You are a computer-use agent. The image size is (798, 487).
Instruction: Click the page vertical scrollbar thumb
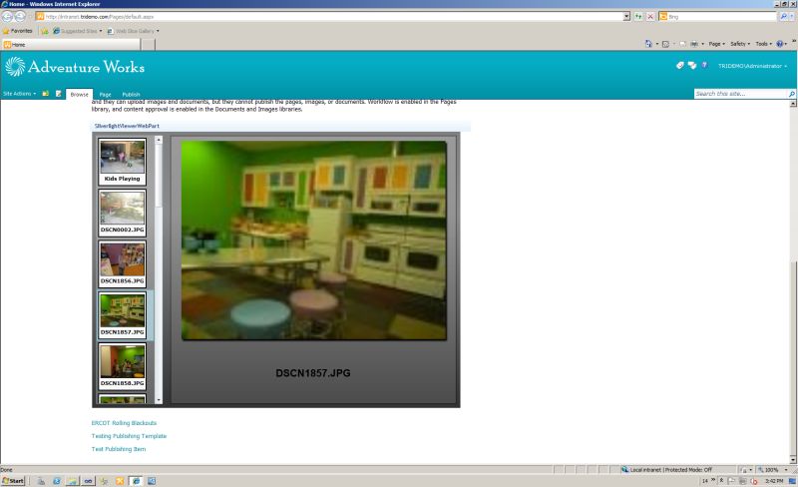point(793,356)
